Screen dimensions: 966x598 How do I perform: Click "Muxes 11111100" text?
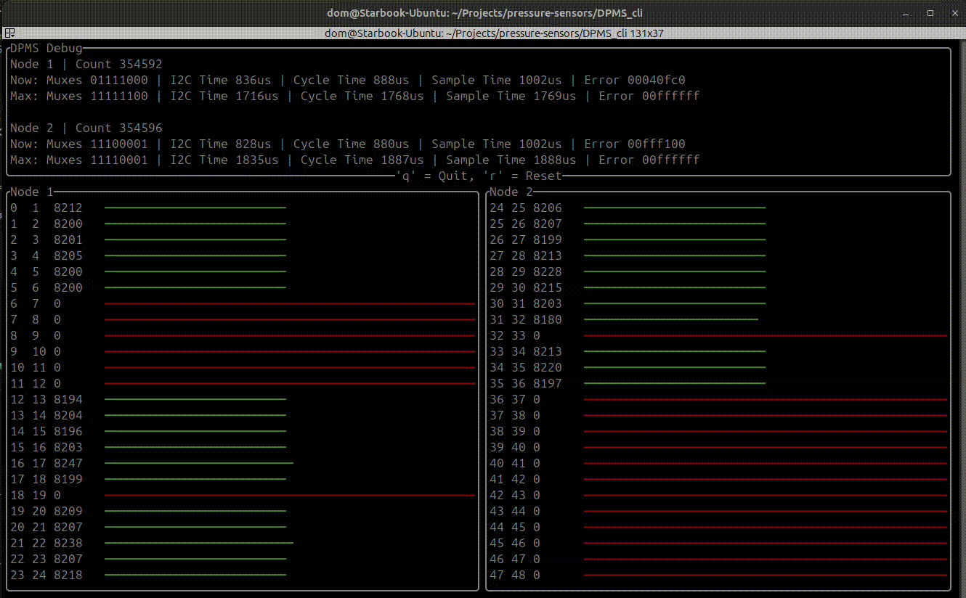97,96
